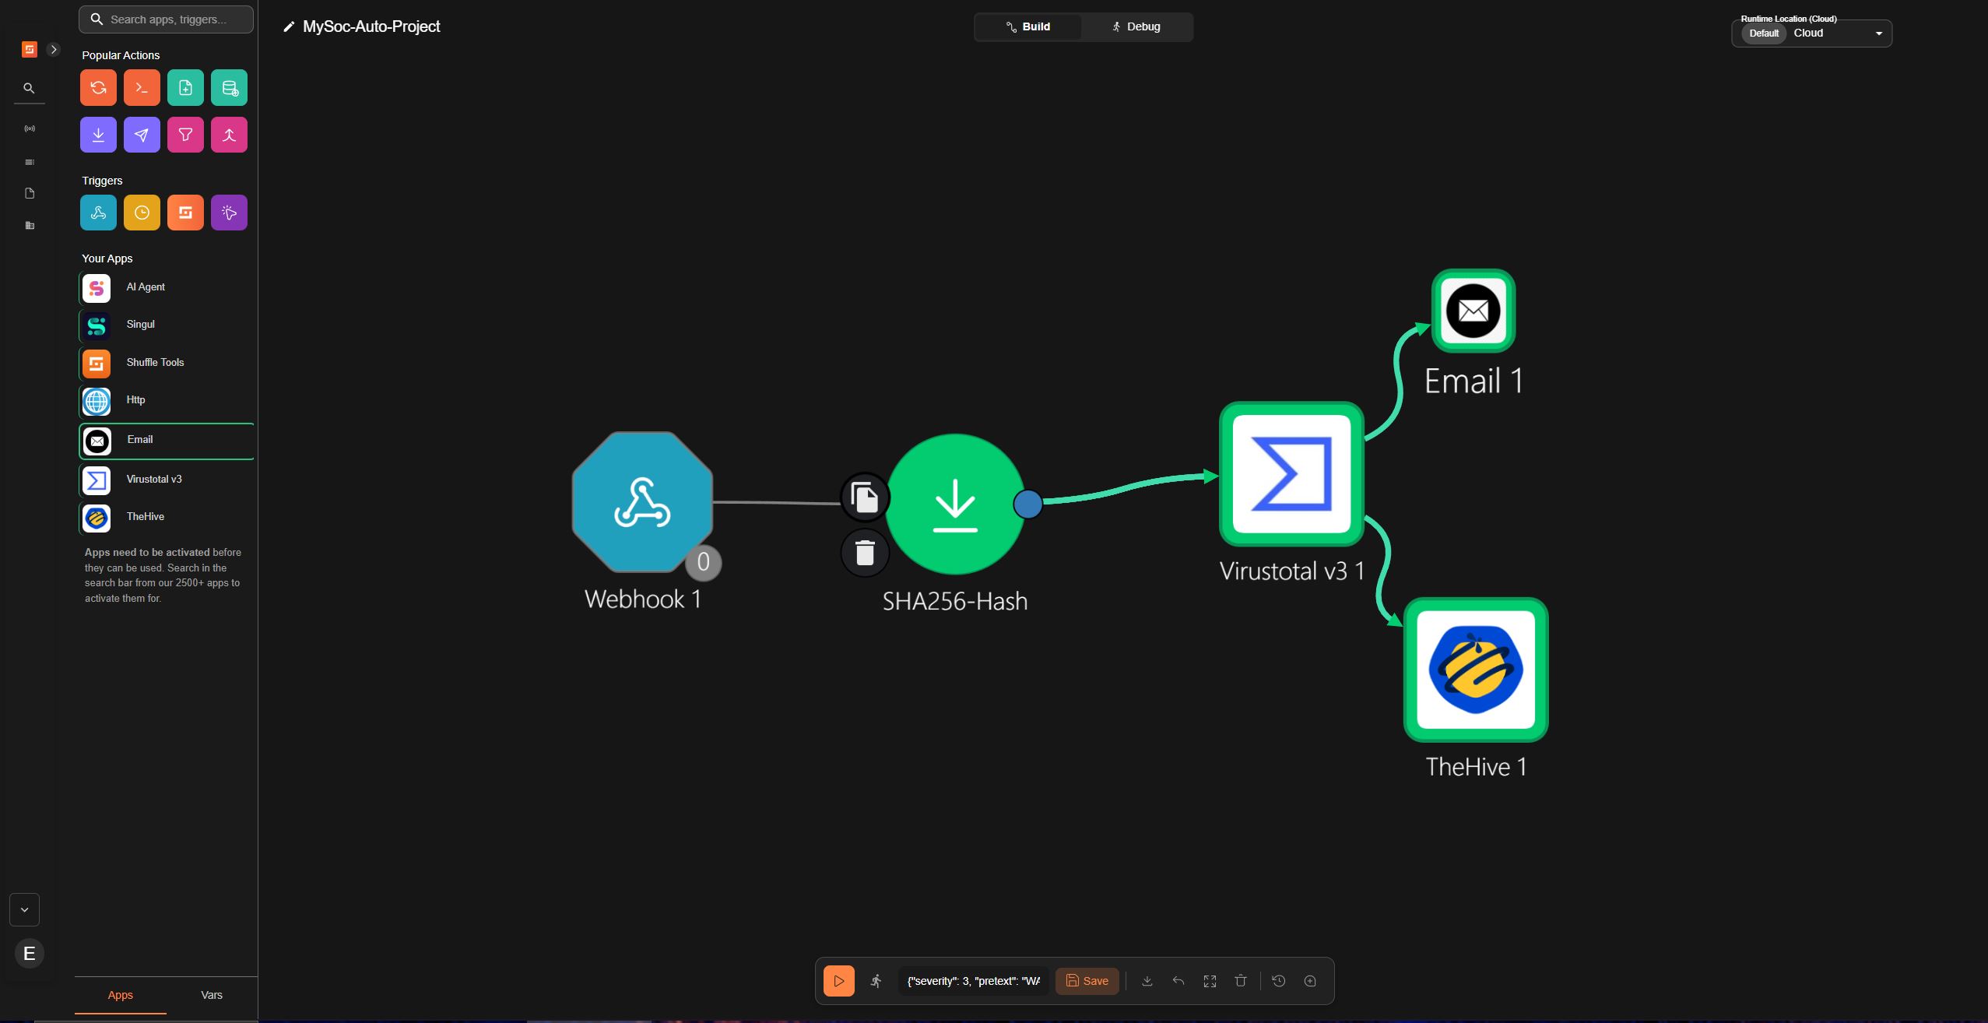Select the TheHive 1 node on canvas
The image size is (1988, 1023).
[x=1476, y=670]
